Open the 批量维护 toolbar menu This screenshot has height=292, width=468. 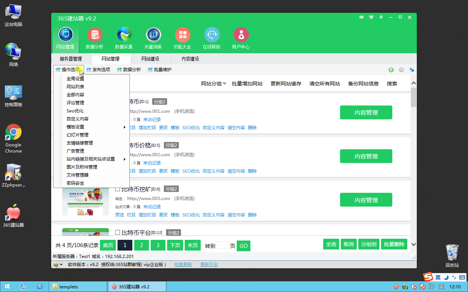click(160, 70)
